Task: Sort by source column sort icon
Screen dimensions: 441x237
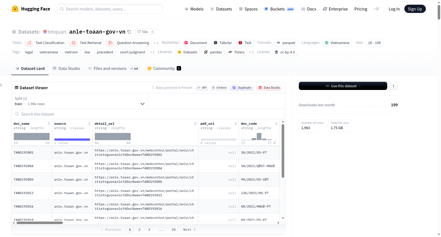Action: coord(89,124)
